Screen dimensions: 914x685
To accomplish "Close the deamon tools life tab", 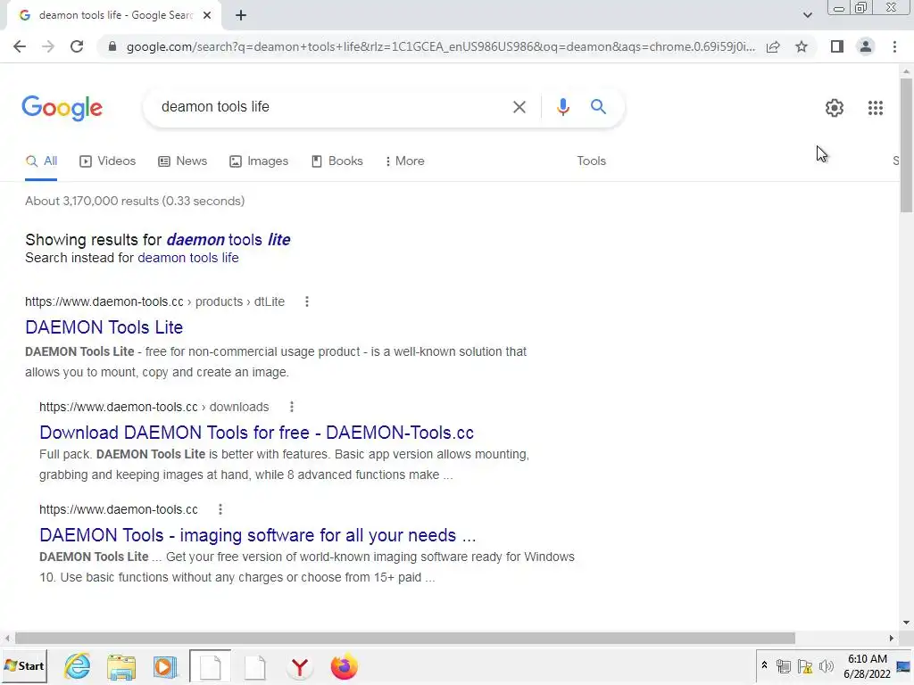I will click(207, 16).
